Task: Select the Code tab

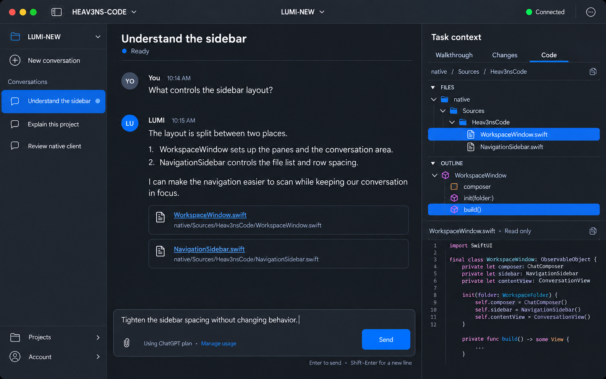Action: [x=549, y=55]
